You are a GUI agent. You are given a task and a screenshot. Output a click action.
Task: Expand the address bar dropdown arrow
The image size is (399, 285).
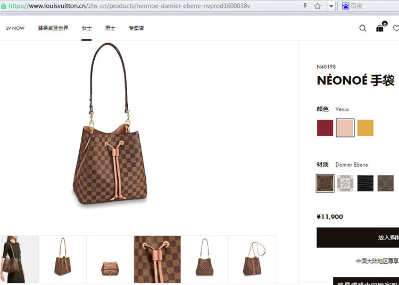pyautogui.click(x=331, y=6)
